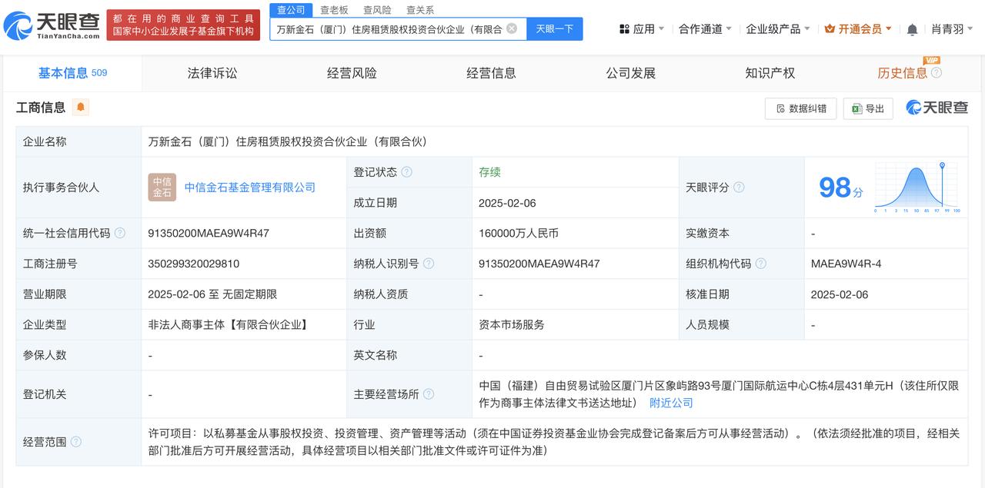Click the help icon beside 纳税人识别号

point(429,264)
